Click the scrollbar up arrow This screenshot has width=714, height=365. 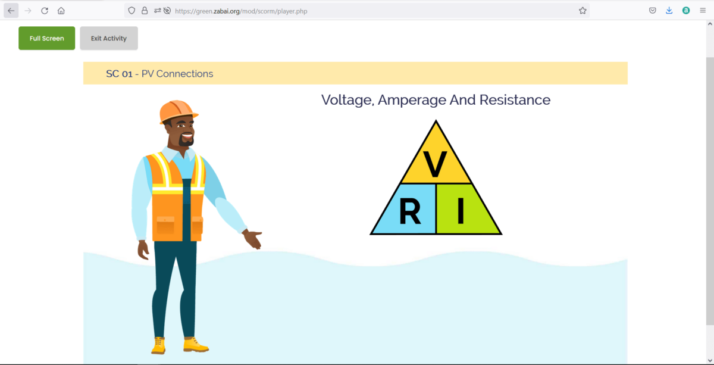(x=710, y=25)
